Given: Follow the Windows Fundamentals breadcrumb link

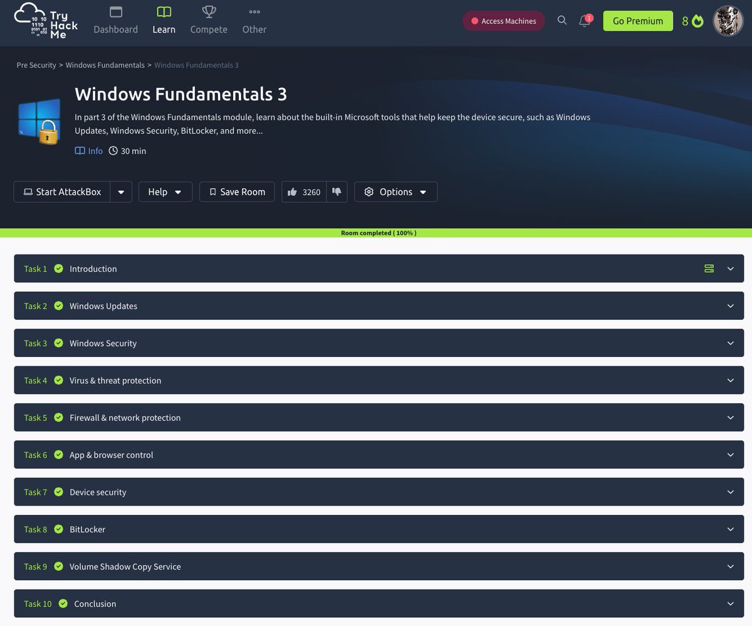Looking at the screenshot, I should click(x=105, y=65).
